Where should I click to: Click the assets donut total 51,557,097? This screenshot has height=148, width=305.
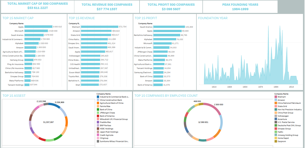48,122
